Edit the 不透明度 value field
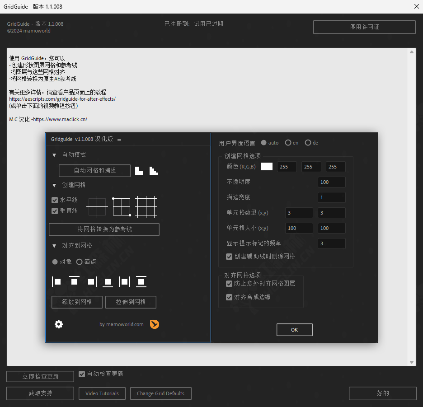Screen dimensions: 423x407 [x=332, y=182]
